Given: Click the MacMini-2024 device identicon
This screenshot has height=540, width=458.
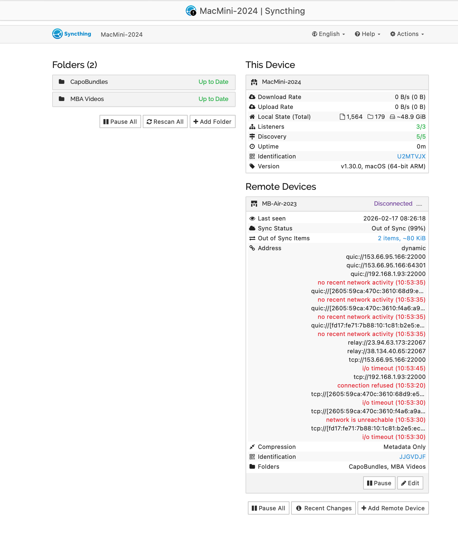Looking at the screenshot, I should click(254, 82).
